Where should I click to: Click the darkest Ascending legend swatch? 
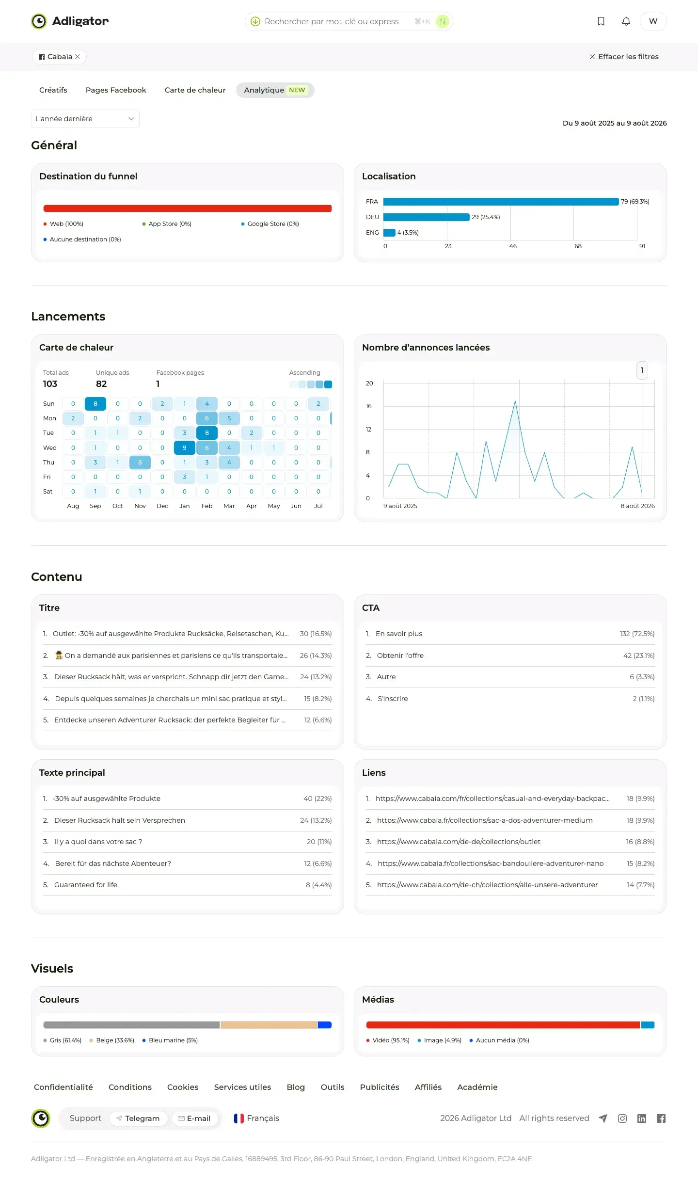328,384
